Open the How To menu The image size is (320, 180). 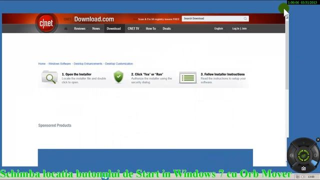[x=151, y=28]
